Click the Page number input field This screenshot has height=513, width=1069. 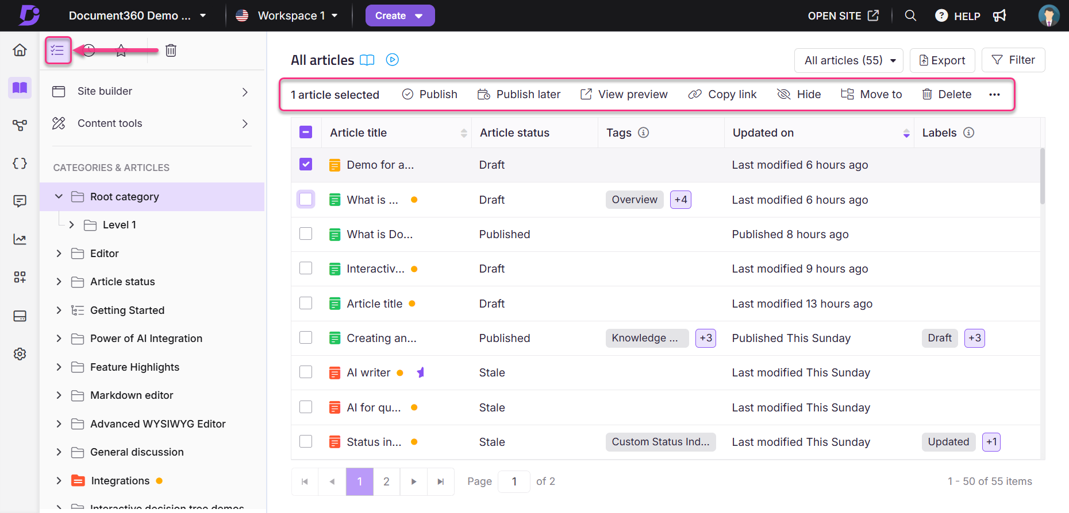click(514, 481)
